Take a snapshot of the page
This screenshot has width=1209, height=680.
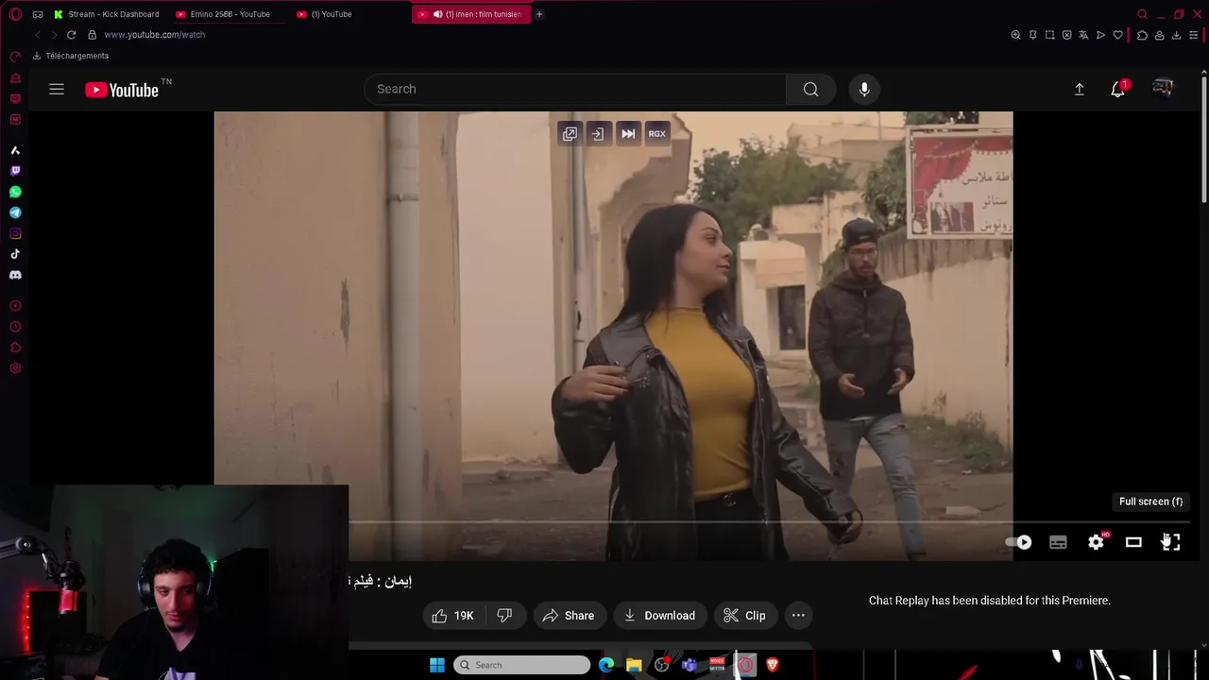coord(1049,35)
